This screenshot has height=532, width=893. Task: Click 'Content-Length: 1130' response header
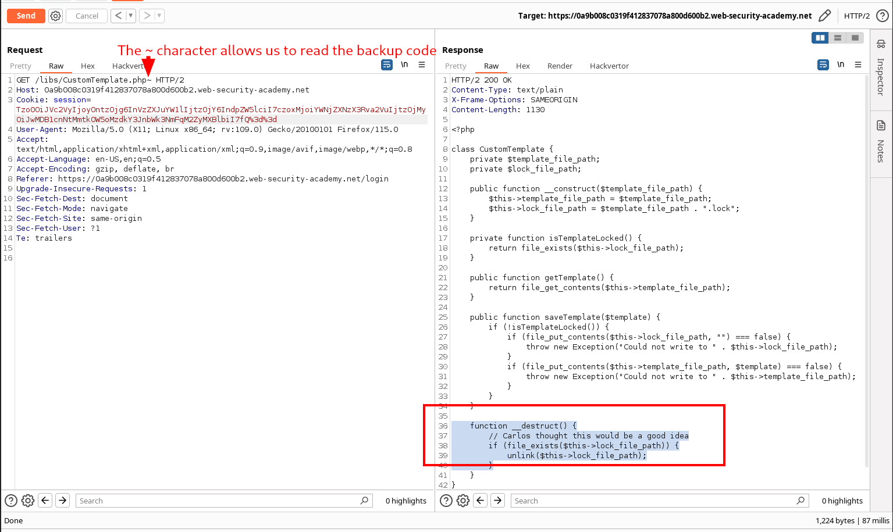[x=498, y=110]
